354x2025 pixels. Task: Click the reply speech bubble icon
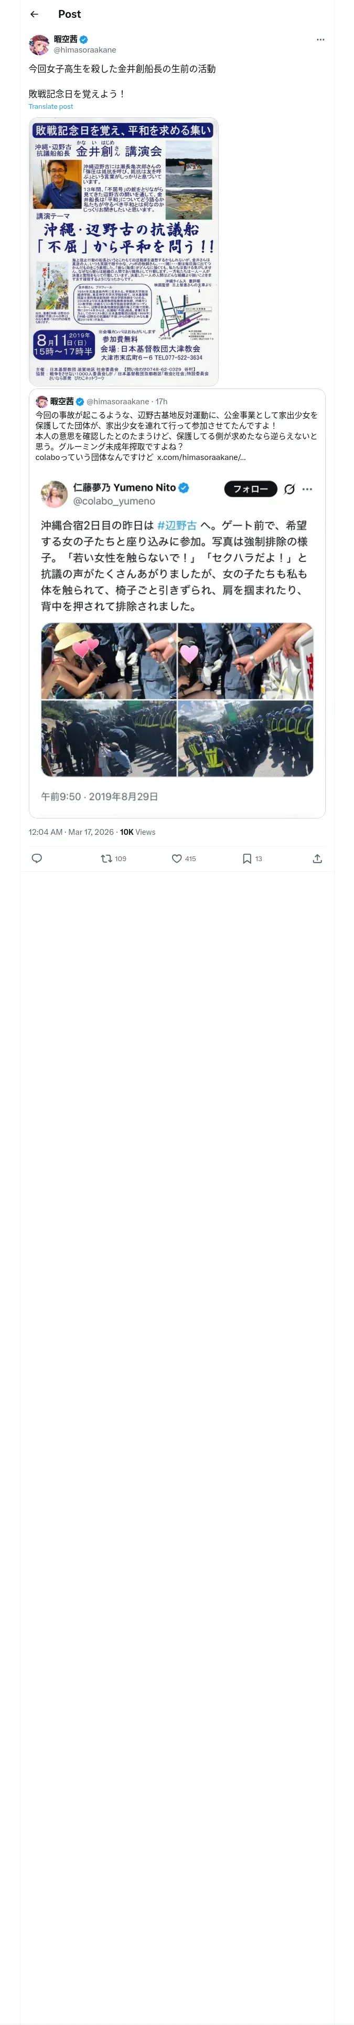[37, 858]
